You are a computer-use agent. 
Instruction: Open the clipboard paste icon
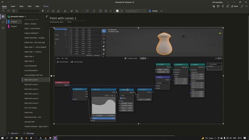14,11
